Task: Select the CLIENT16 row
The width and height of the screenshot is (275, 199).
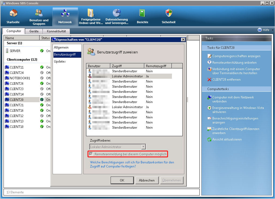Action: pyautogui.click(x=27, y=111)
